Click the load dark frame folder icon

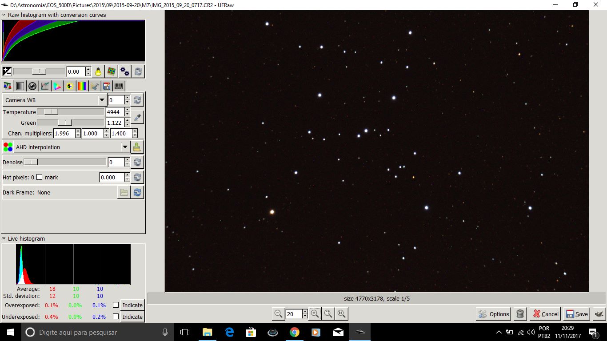[x=124, y=192]
